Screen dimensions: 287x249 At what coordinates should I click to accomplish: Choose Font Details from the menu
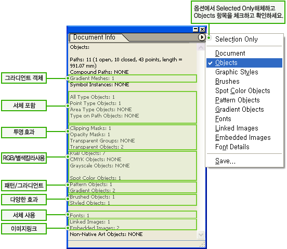(x=232, y=147)
